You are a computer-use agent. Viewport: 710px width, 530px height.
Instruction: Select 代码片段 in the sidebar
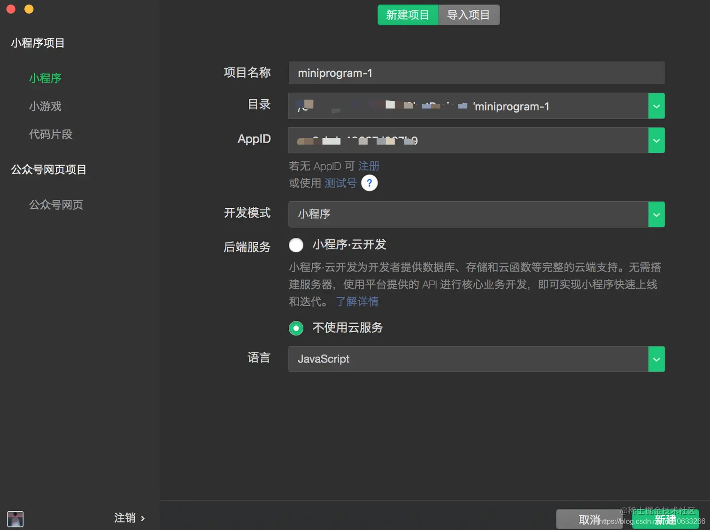51,135
